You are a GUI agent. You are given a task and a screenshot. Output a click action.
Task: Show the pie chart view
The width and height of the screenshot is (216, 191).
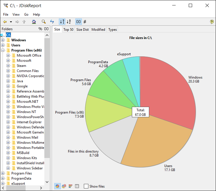tap(57, 186)
